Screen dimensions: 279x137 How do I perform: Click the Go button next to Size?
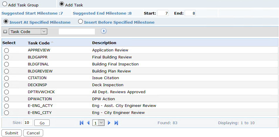(42, 123)
